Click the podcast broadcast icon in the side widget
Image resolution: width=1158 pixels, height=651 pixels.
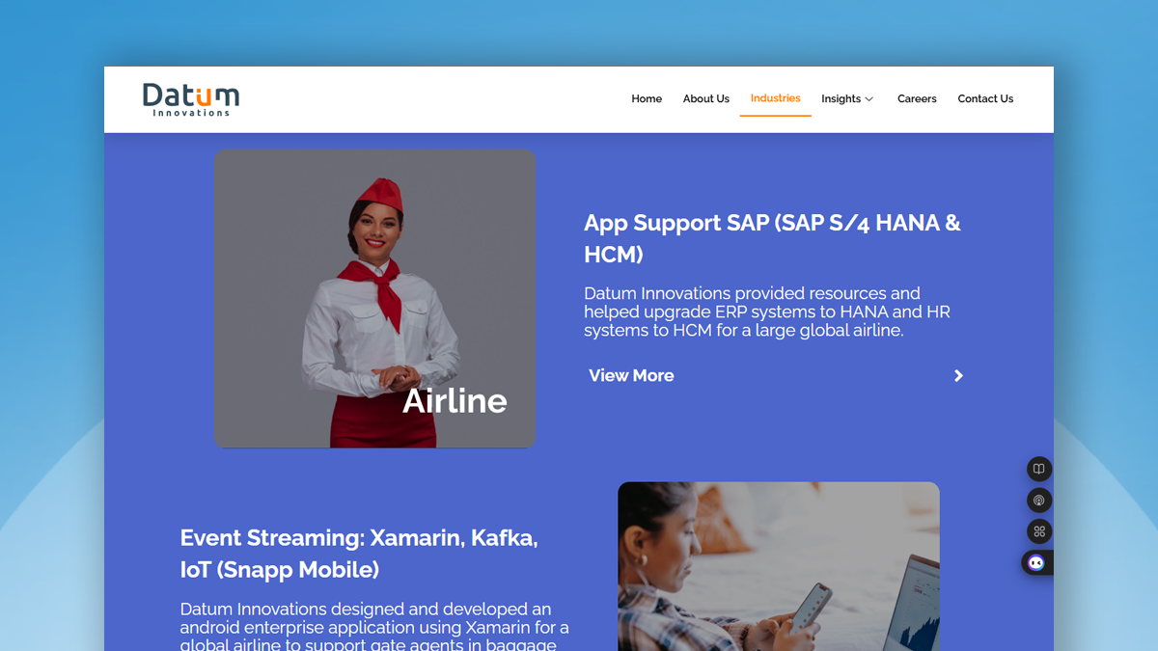click(x=1039, y=501)
